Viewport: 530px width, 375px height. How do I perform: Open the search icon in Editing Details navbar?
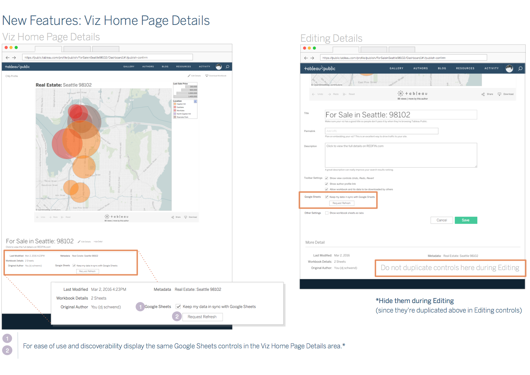click(520, 68)
